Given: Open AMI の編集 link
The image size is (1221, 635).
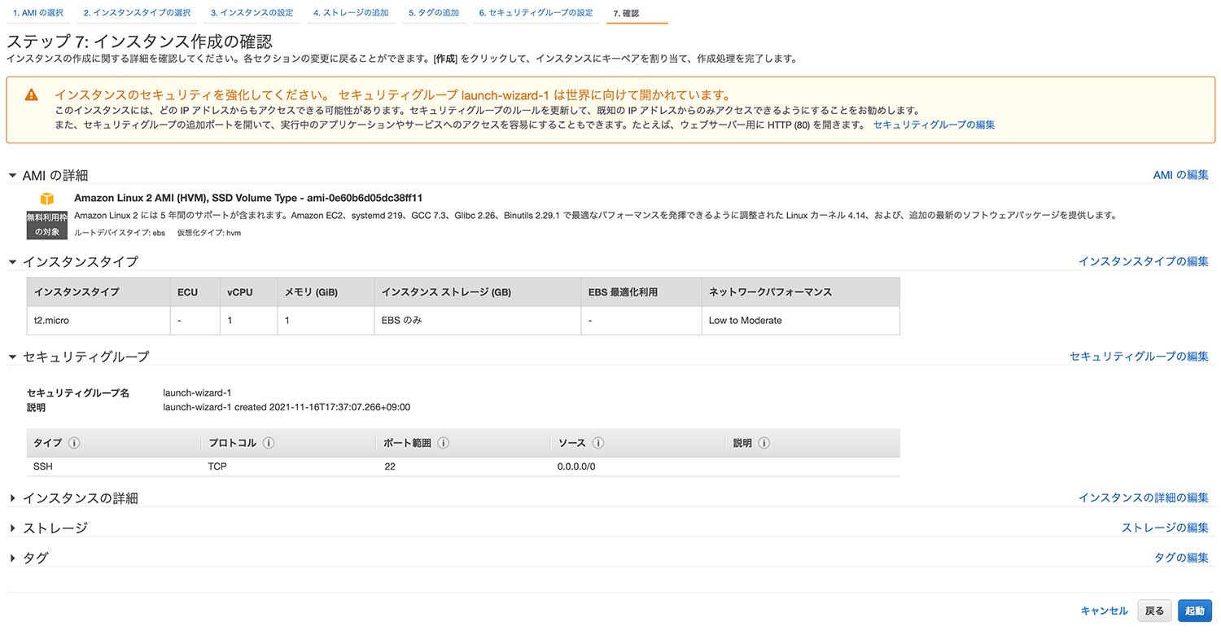Looking at the screenshot, I should [x=1180, y=175].
